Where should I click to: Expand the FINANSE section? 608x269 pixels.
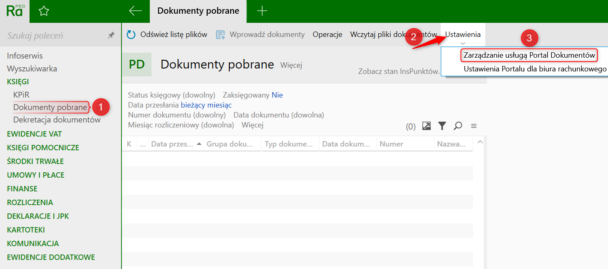(x=22, y=189)
